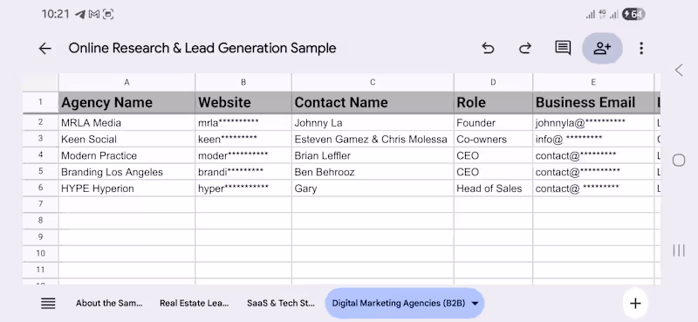Screen dimensions: 698x322
Task: Select column D header
Action: tap(493, 82)
